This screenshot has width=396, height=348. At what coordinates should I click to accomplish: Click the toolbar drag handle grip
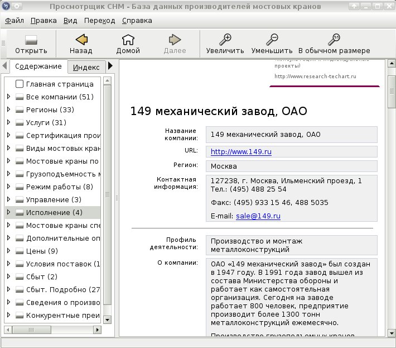3,43
